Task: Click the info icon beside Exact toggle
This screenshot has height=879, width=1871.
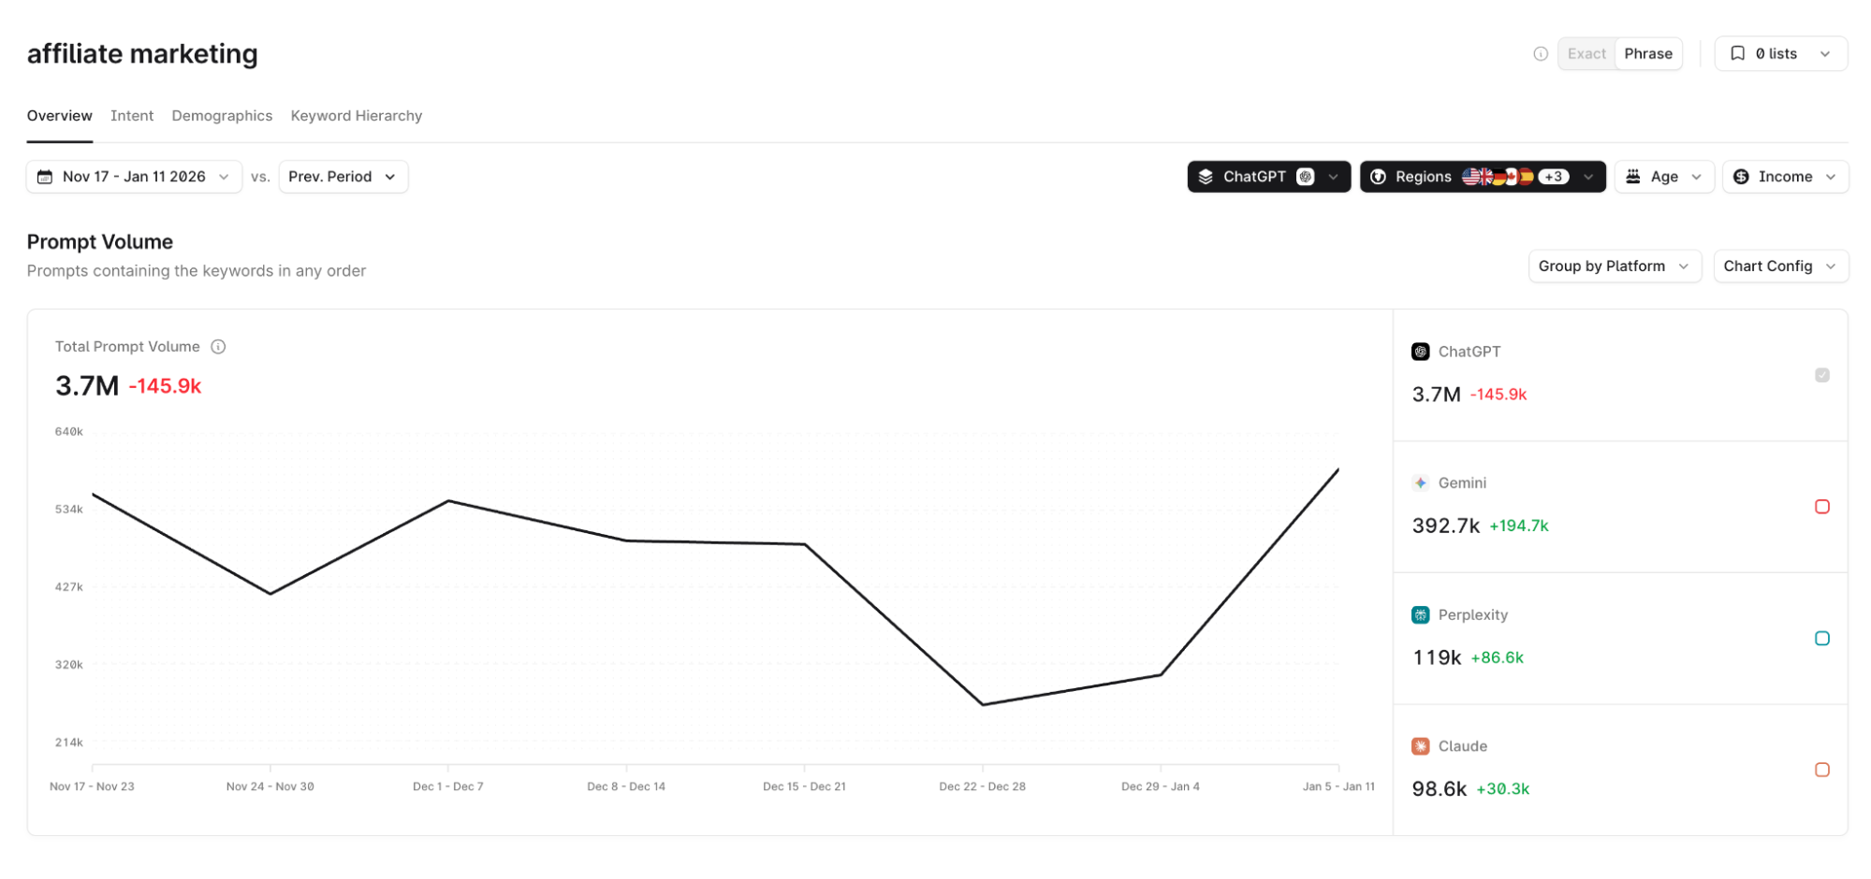Action: (1540, 54)
